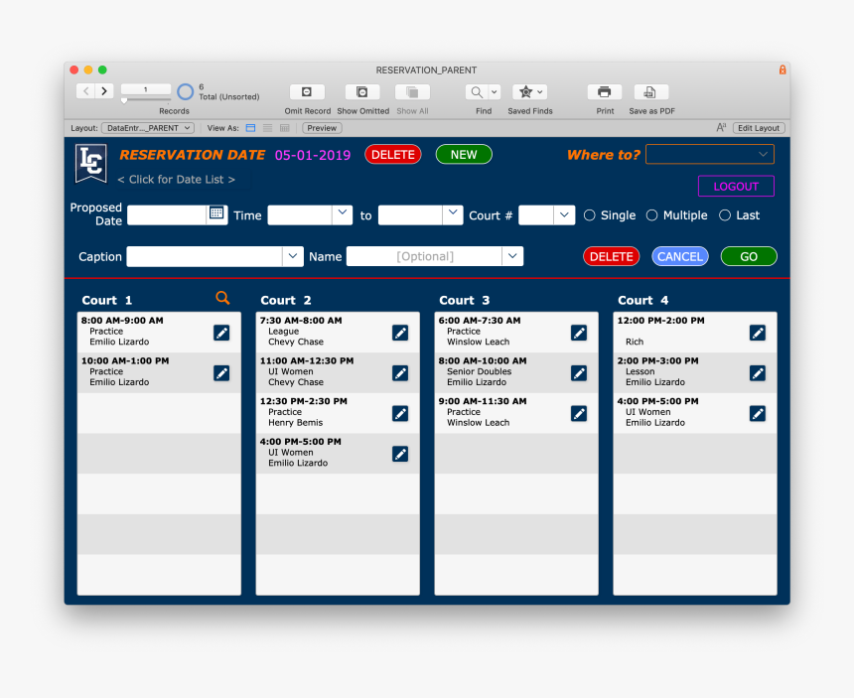Open the Caption dropdown
This screenshot has height=698, width=854.
coord(293,256)
